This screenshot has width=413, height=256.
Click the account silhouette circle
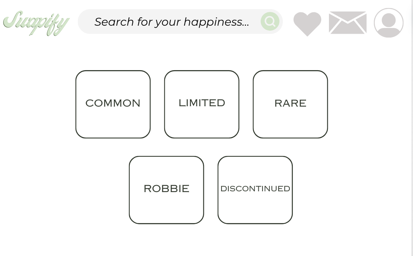[x=388, y=23]
